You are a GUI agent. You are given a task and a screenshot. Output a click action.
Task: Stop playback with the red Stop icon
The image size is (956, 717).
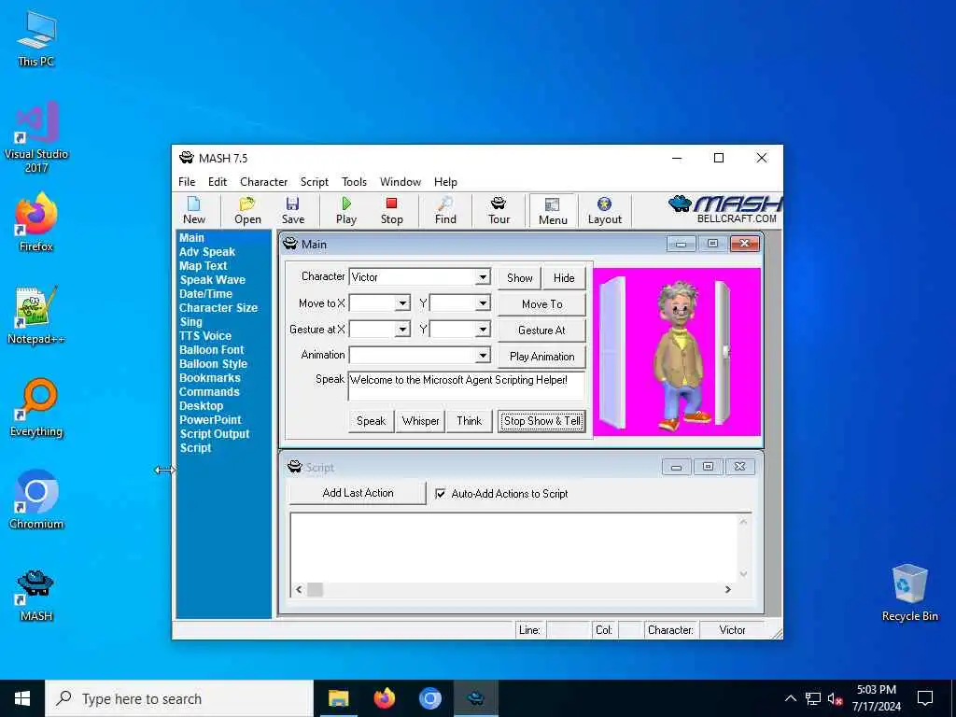click(391, 210)
